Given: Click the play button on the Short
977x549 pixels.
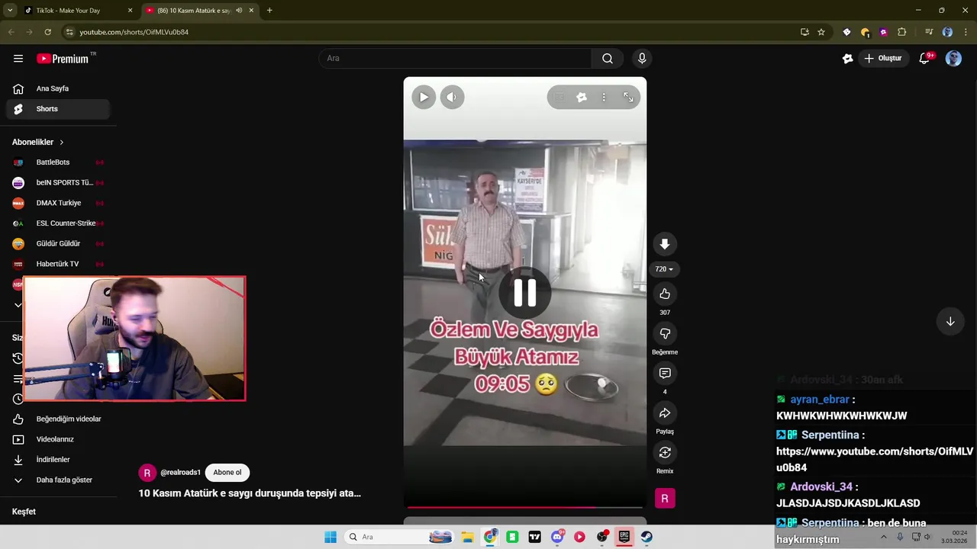Looking at the screenshot, I should tap(424, 97).
